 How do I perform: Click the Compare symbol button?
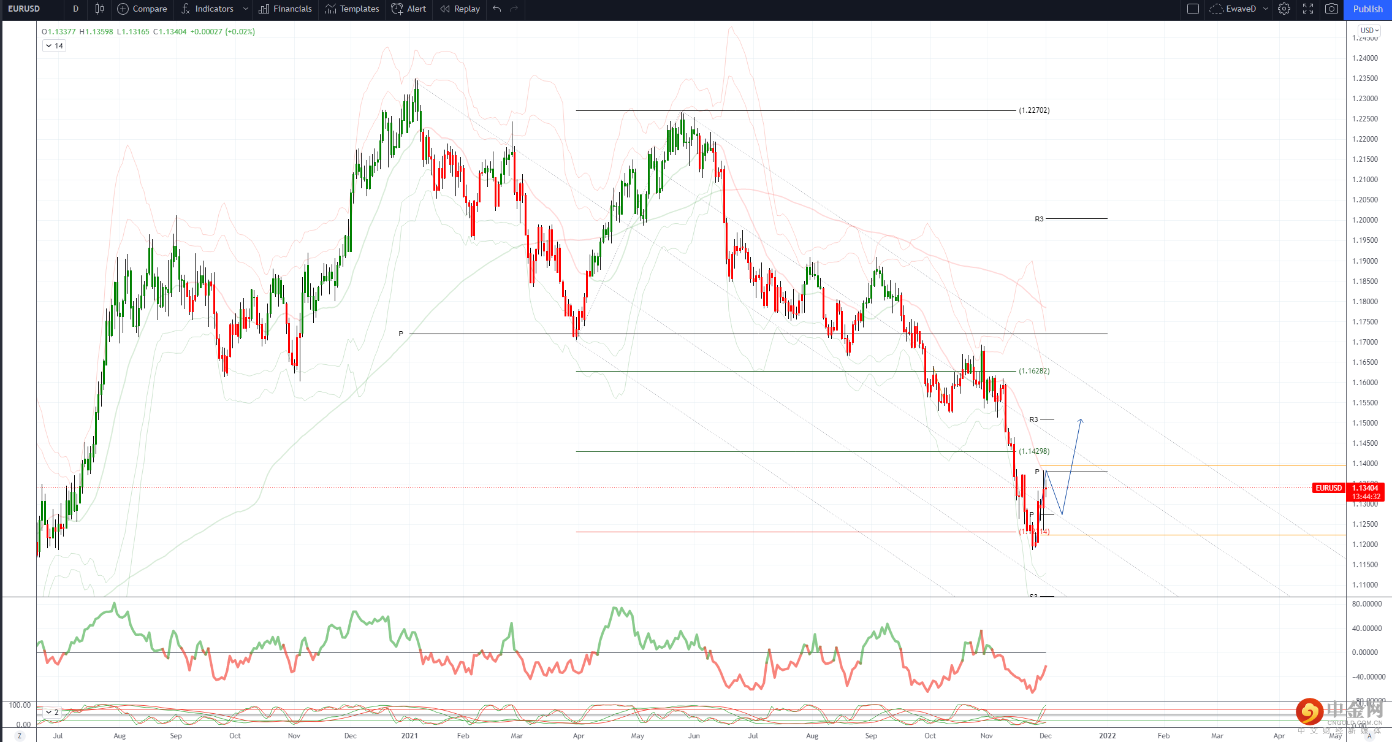[x=142, y=9]
